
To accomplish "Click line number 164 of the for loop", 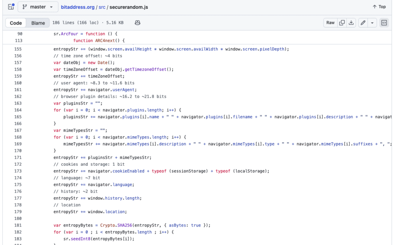I will pyautogui.click(x=18, y=110).
